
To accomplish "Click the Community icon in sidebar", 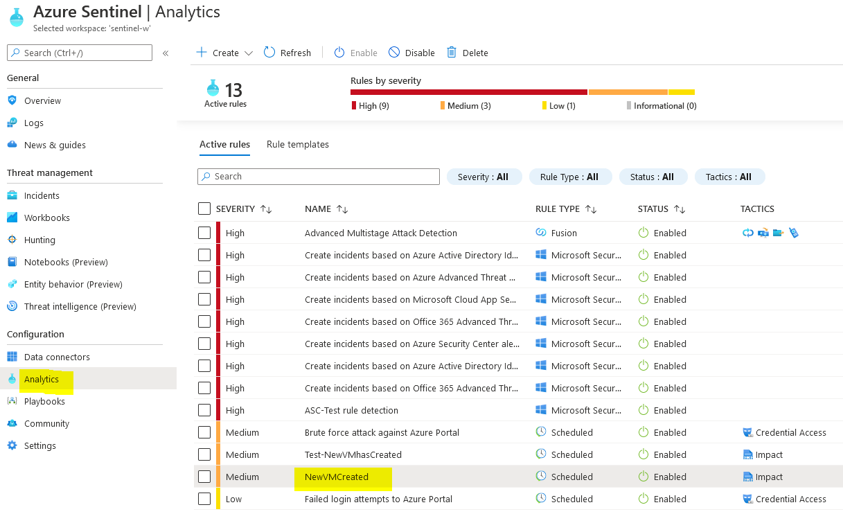I will (x=12, y=423).
